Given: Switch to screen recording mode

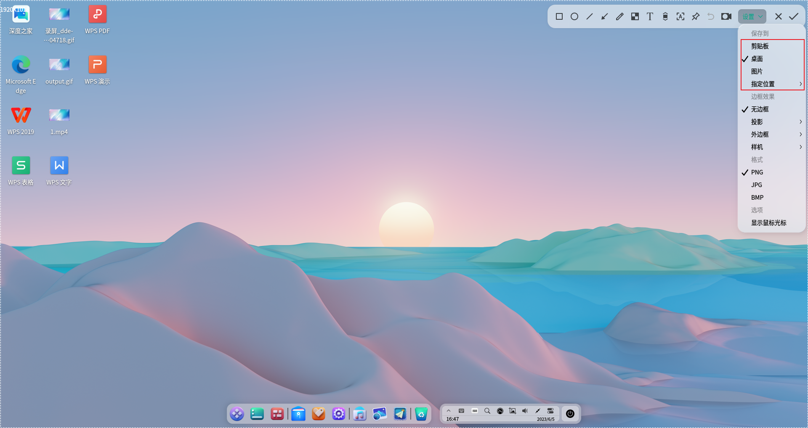Looking at the screenshot, I should point(726,16).
